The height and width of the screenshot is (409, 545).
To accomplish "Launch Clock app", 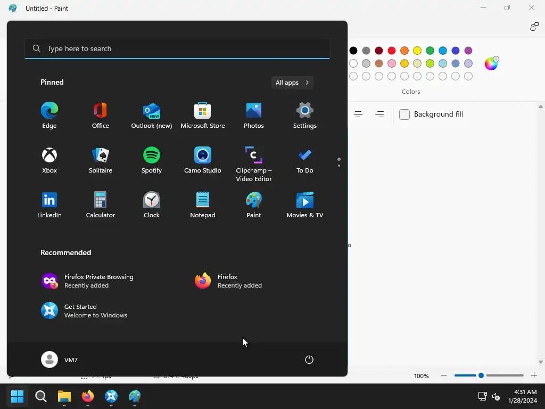I will 152,205.
